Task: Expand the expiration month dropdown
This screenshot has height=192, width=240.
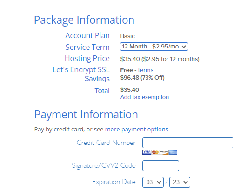Action: point(153,182)
